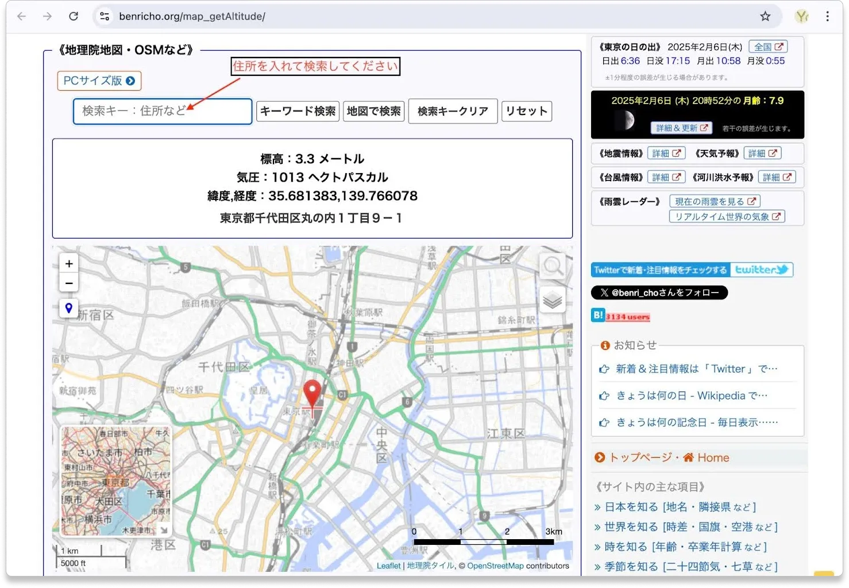Image resolution: width=849 pixels, height=588 pixels.
Task: Expand 時を知る menu item
Action: click(681, 547)
